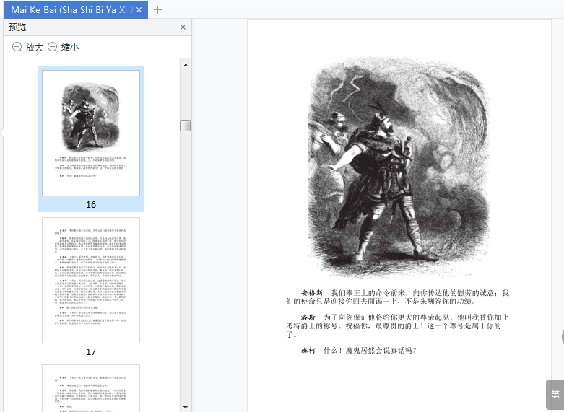Screen dimensions: 564x412
Task: Click the line 什么！魔鬼居然会说真话吗？
Action: (x=370, y=350)
